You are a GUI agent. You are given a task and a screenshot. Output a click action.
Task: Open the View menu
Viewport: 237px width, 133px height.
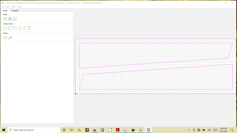pyautogui.click(x=13, y=7)
